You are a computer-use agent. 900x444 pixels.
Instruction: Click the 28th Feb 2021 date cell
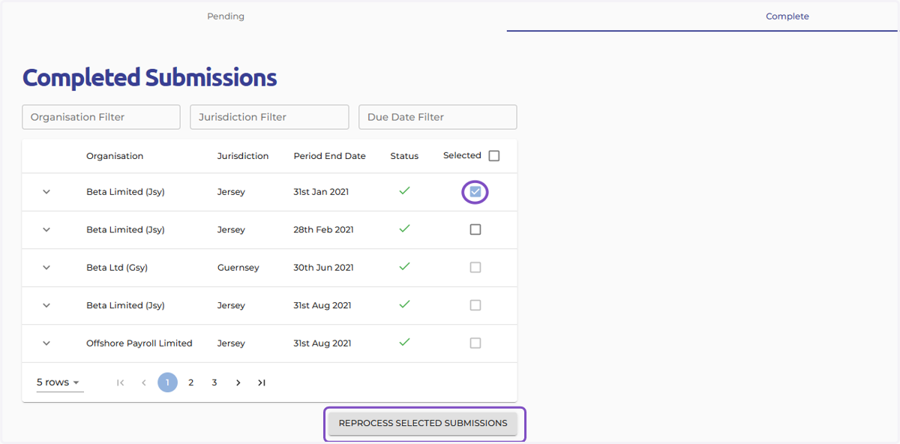[x=323, y=229]
